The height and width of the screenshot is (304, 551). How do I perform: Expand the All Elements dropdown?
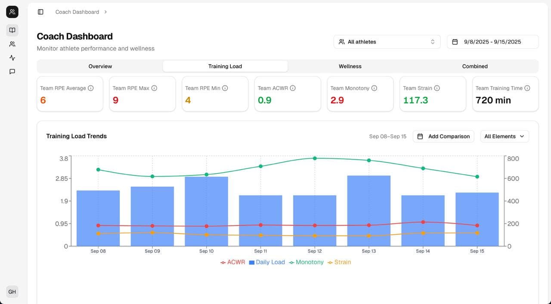click(x=504, y=136)
